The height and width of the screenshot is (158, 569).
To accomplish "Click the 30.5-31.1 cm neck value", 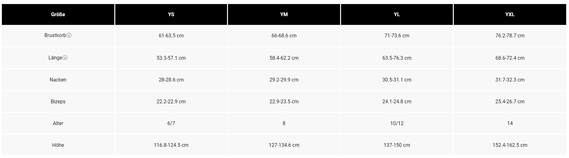I will pos(397,80).
